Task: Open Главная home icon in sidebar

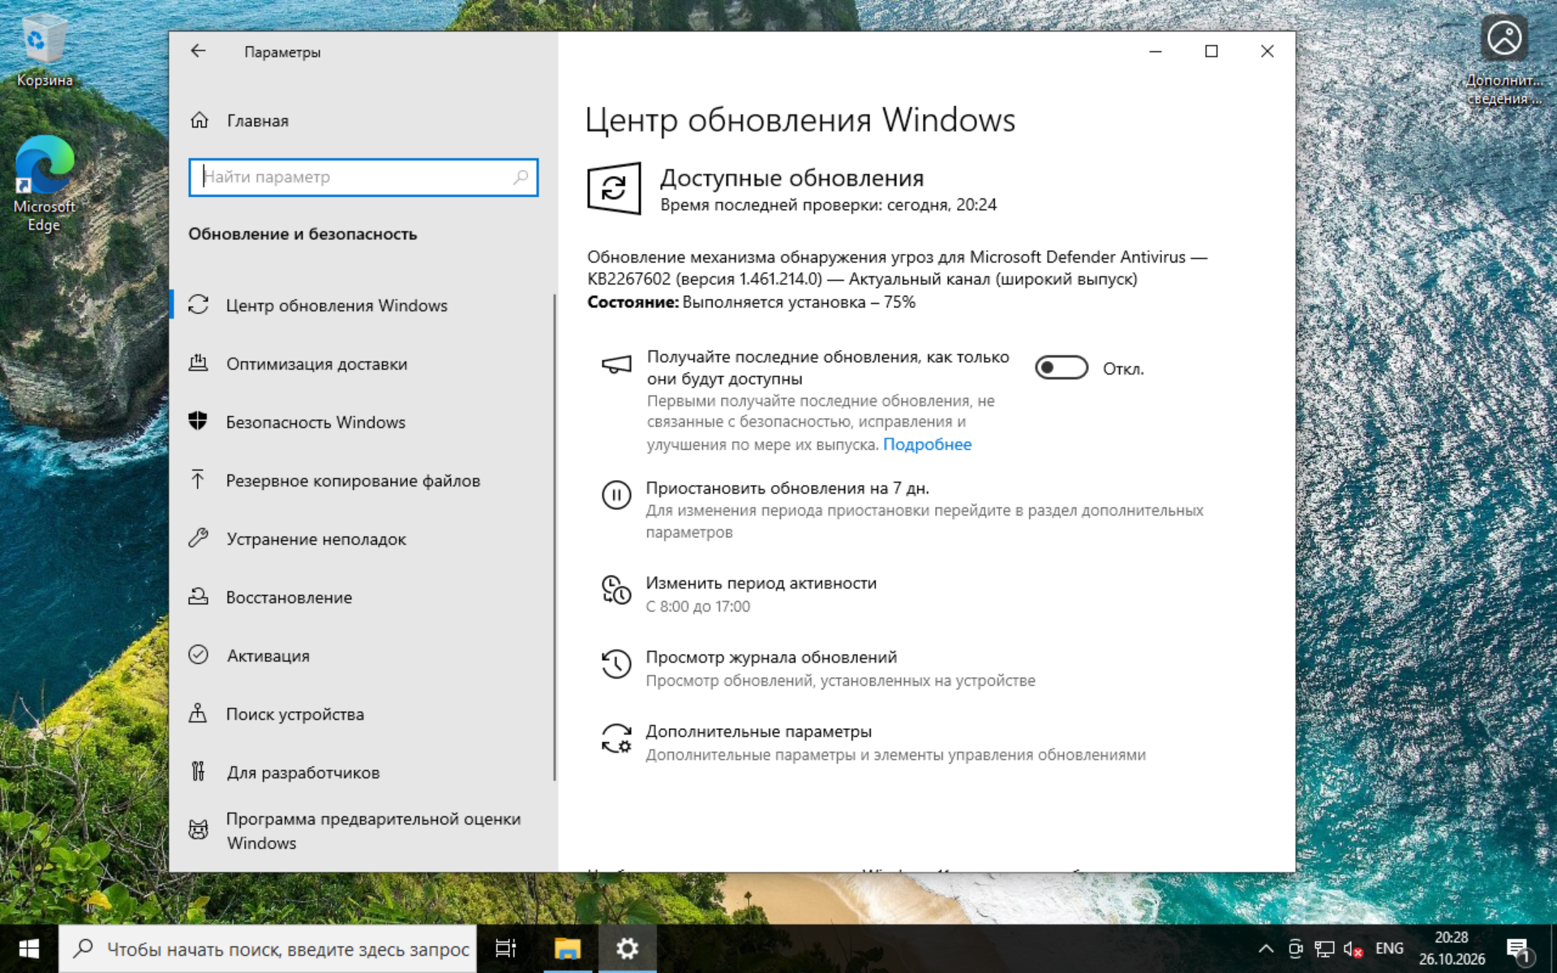Action: [x=199, y=120]
